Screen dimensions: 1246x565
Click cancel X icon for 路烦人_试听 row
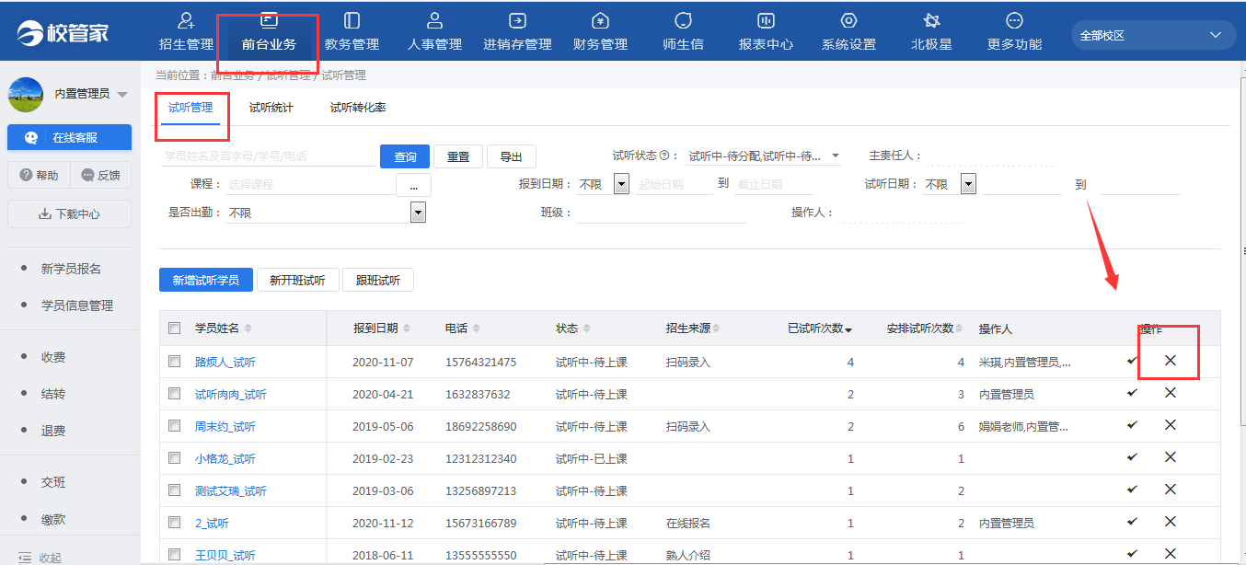tap(1171, 361)
